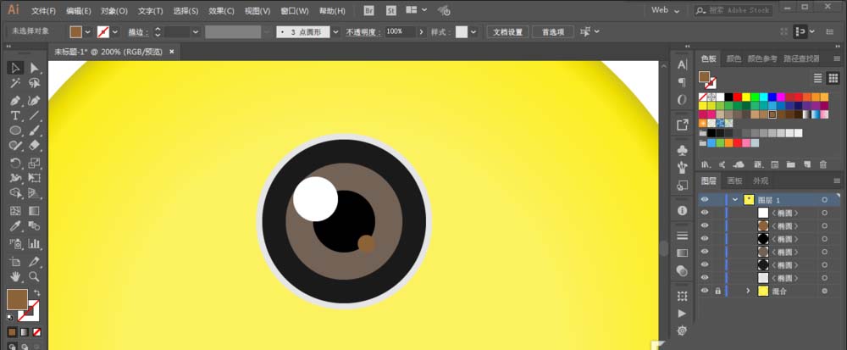The height and width of the screenshot is (350, 847).
Task: Select the Ellipse shape tool
Action: click(x=15, y=131)
